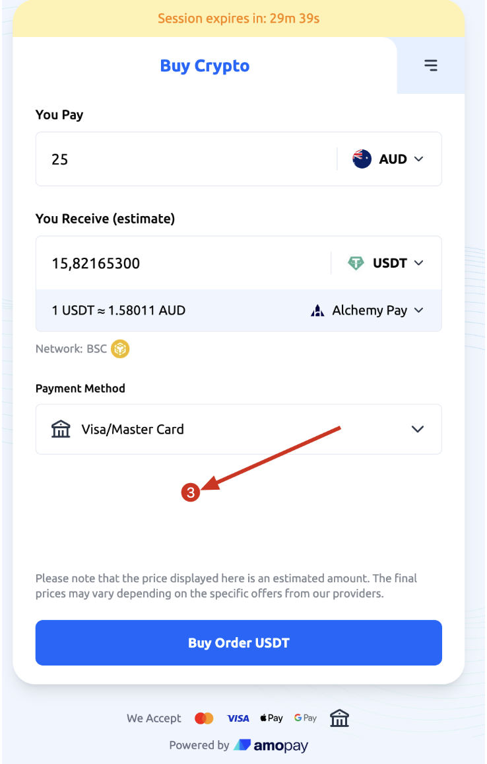
Task: Open the Payment Method dropdown
Action: [417, 429]
